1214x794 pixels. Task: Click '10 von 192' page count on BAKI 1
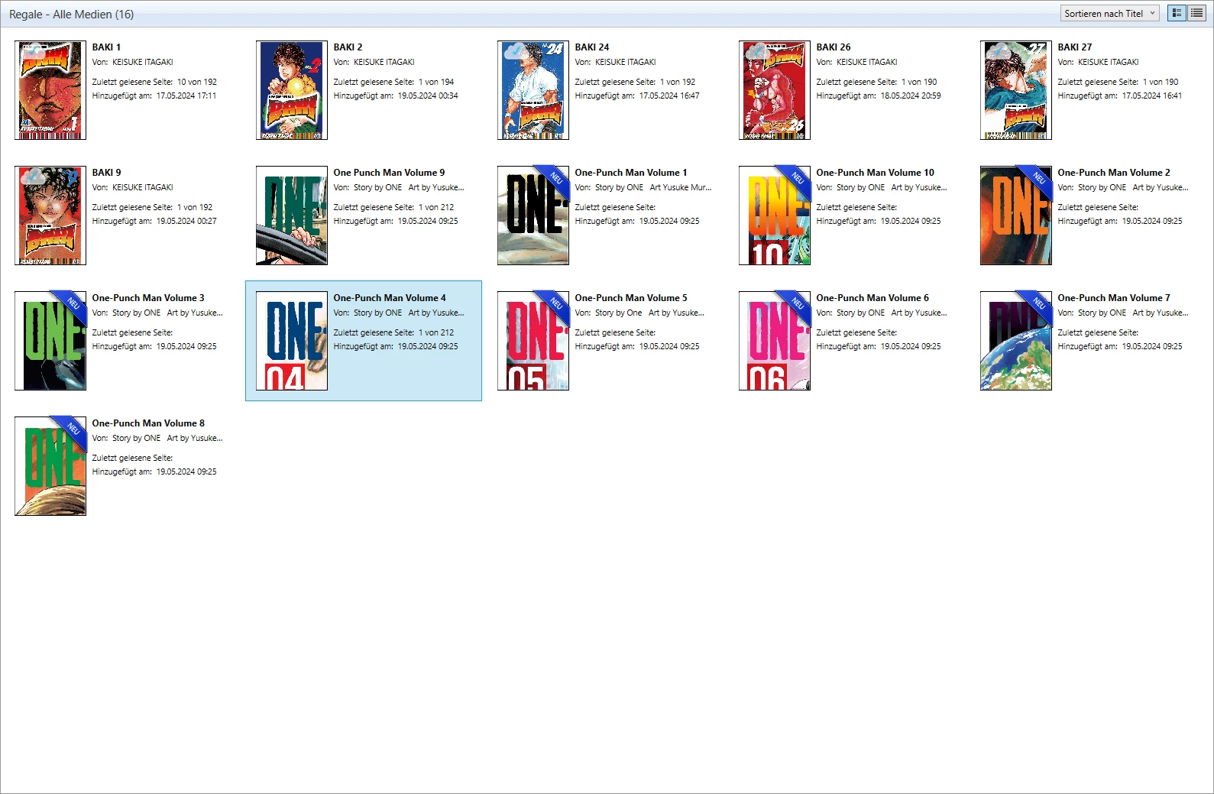(197, 82)
